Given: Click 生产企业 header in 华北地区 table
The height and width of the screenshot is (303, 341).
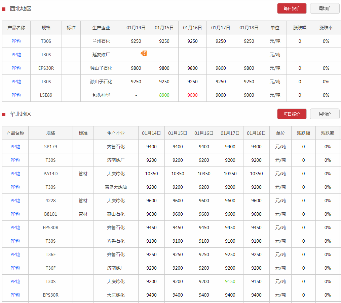Looking at the screenshot, I should tap(116, 133).
